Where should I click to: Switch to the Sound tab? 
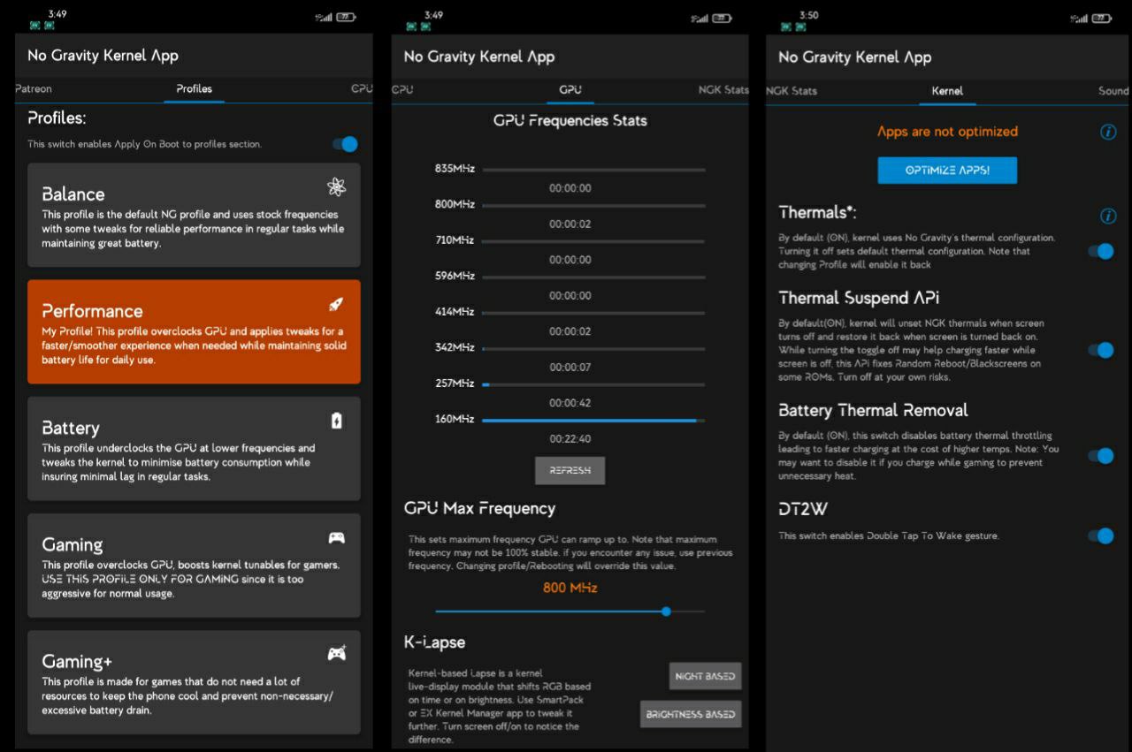[x=1113, y=90]
